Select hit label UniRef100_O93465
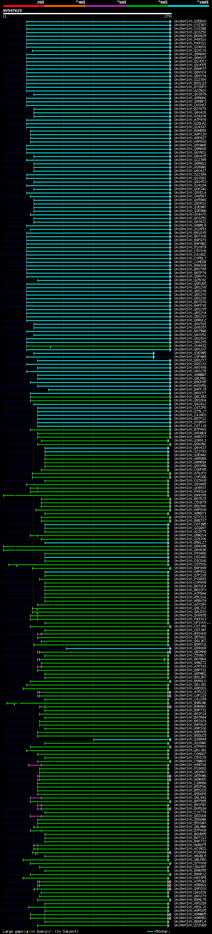212x934 pixels. point(190,484)
